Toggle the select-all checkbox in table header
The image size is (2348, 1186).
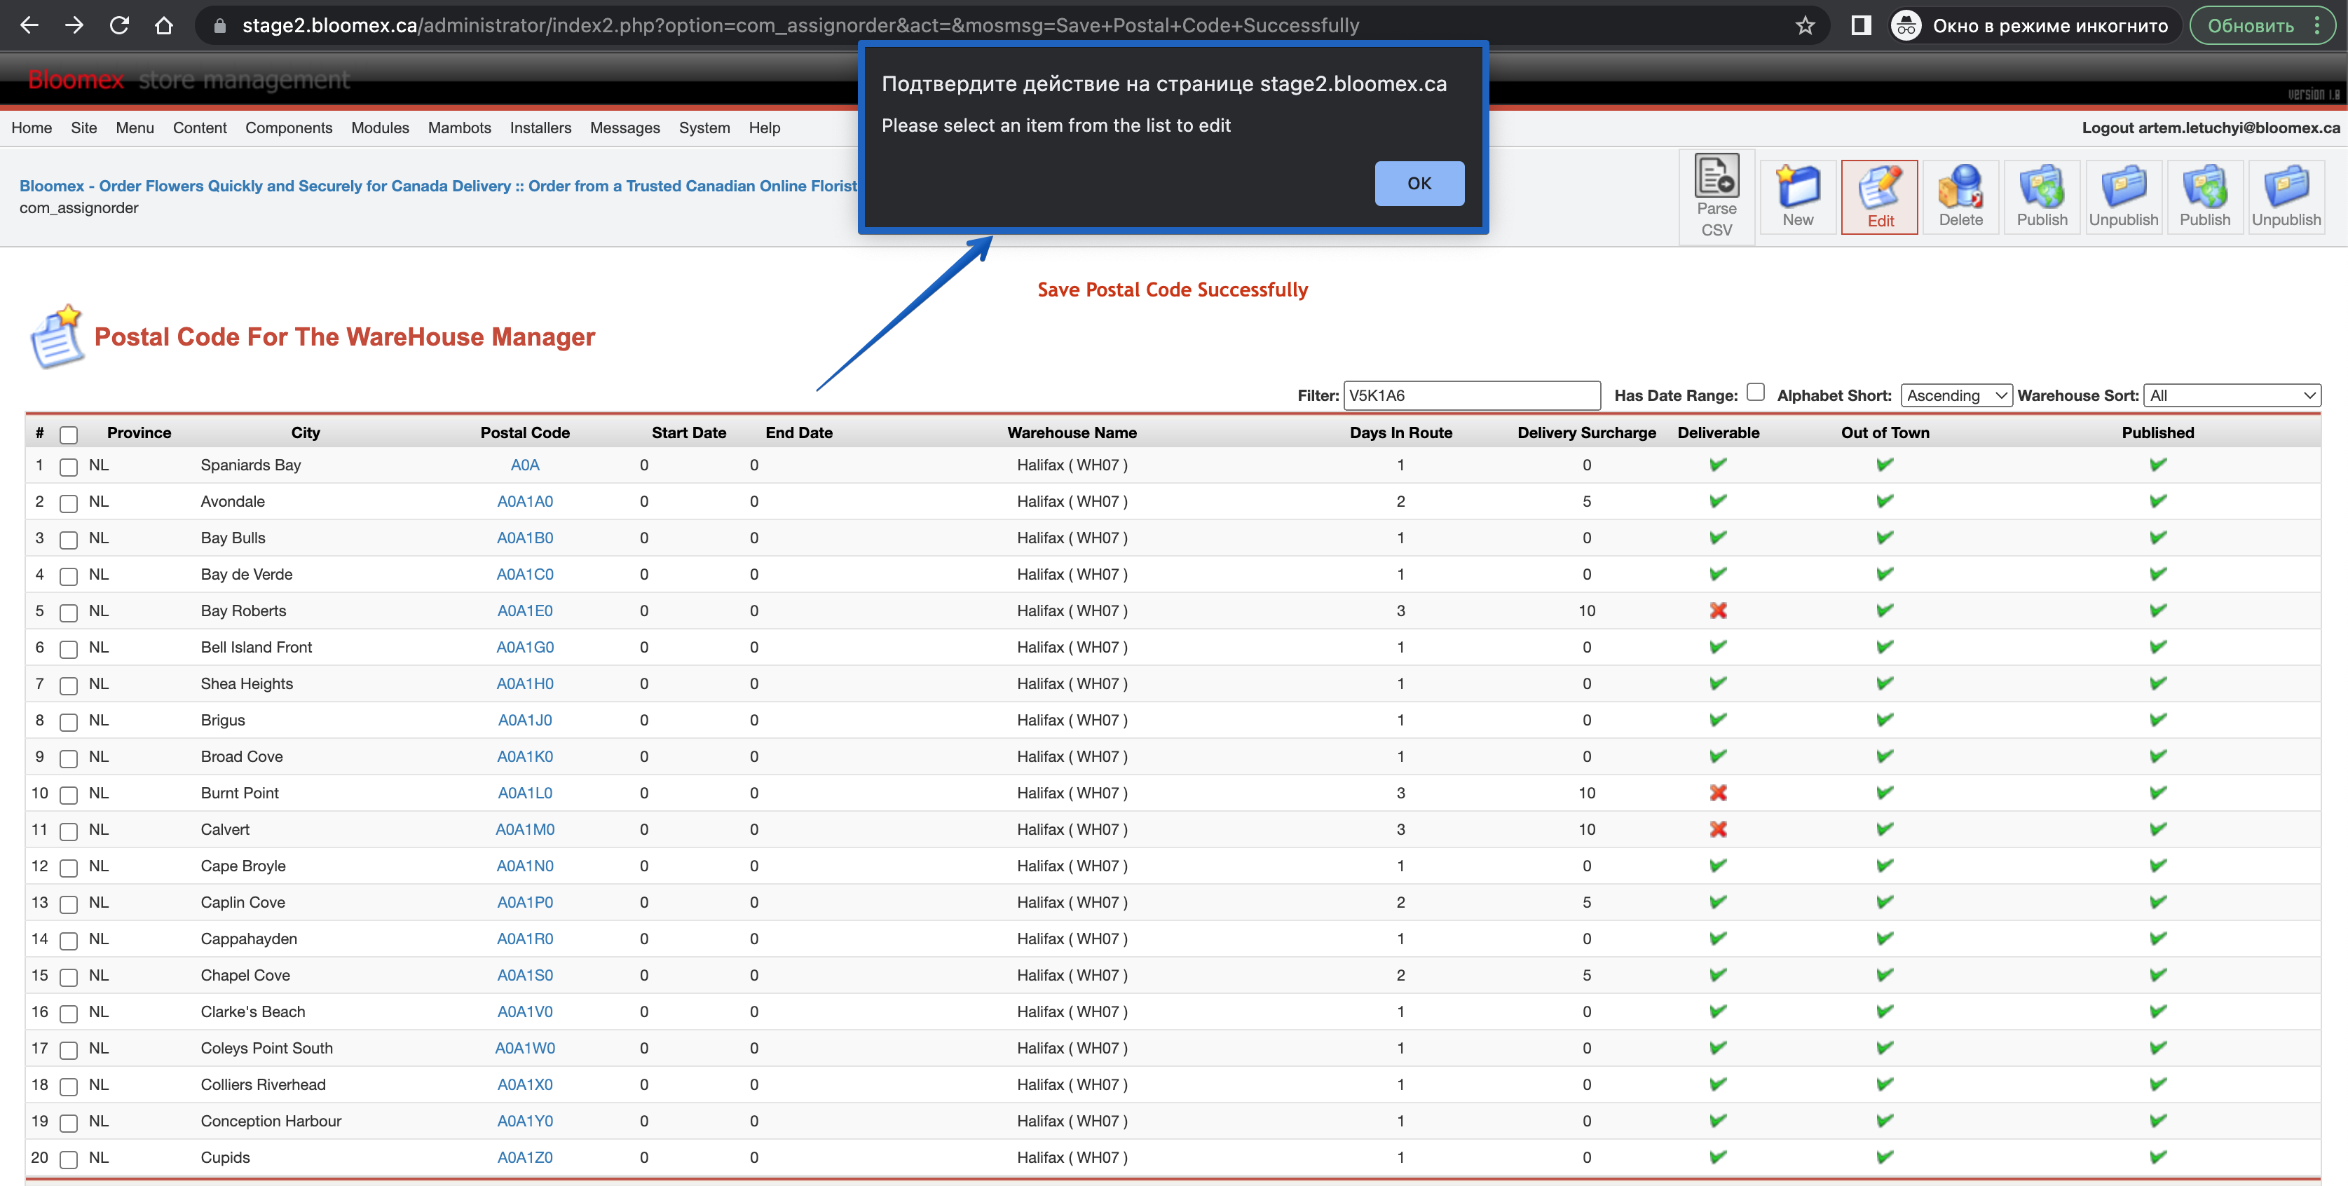coord(69,435)
